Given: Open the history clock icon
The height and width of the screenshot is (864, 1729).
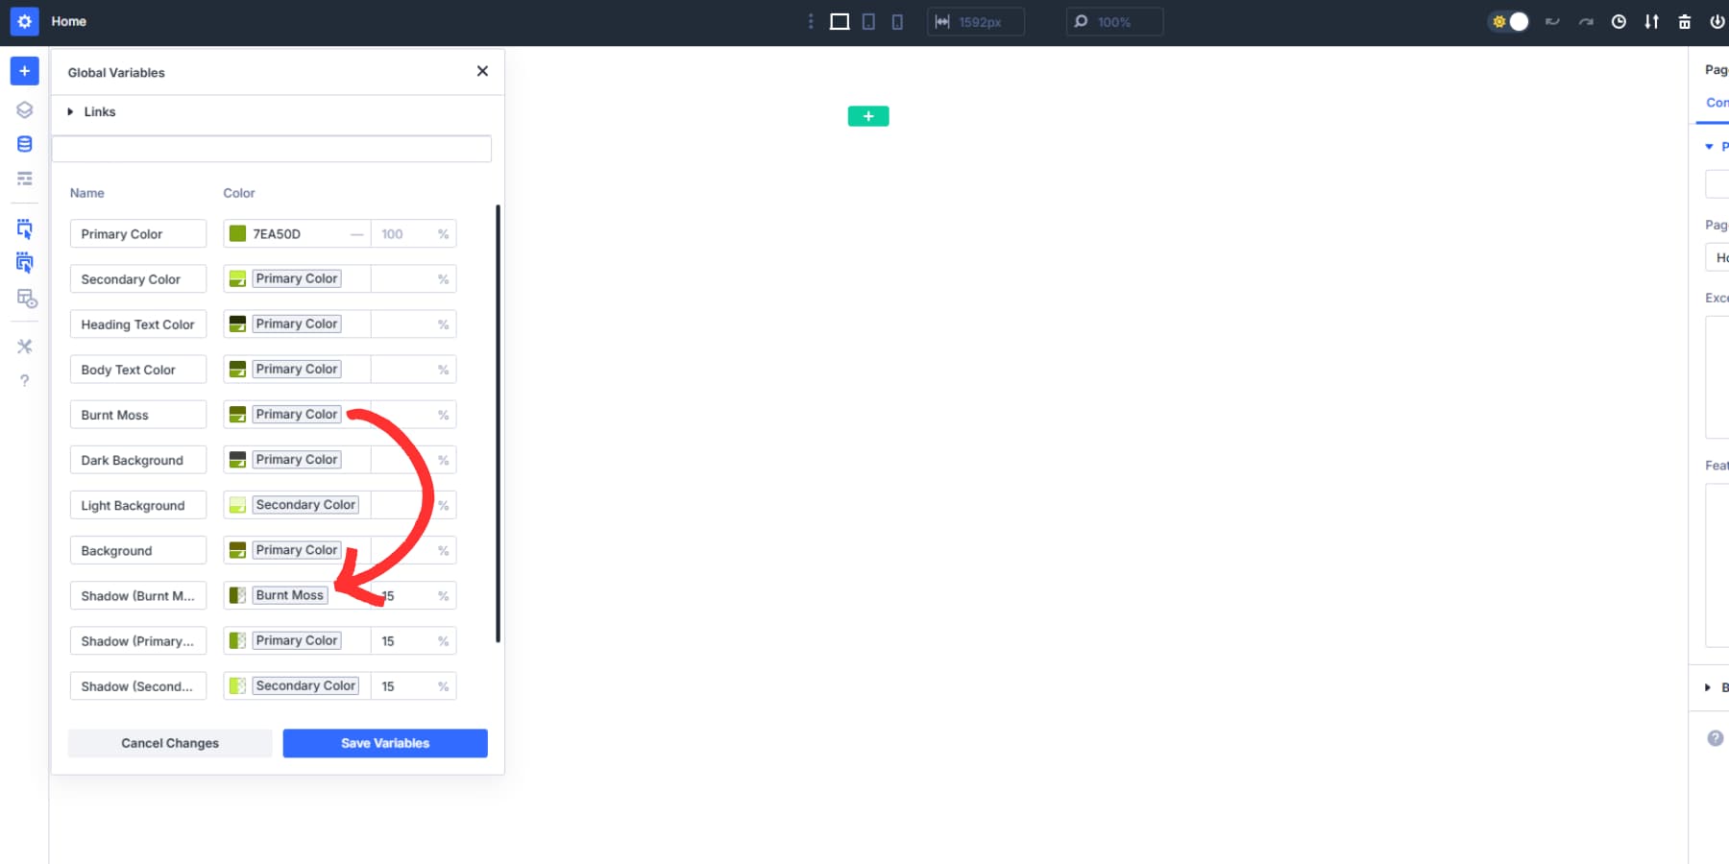Looking at the screenshot, I should tap(1619, 21).
